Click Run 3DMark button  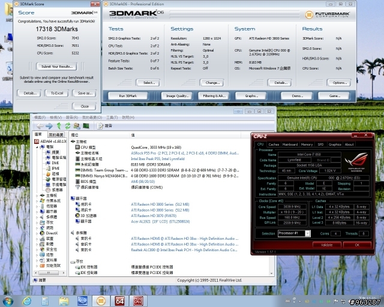(x=128, y=96)
